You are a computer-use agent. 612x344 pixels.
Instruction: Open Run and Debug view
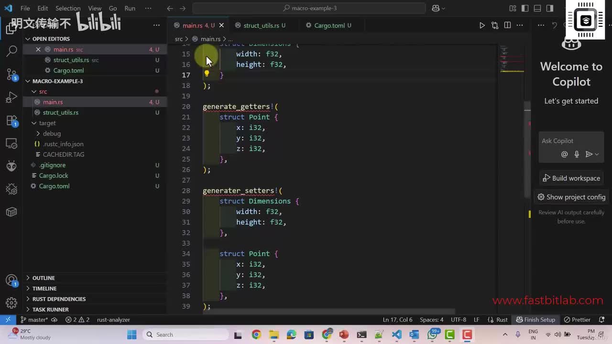(x=11, y=98)
